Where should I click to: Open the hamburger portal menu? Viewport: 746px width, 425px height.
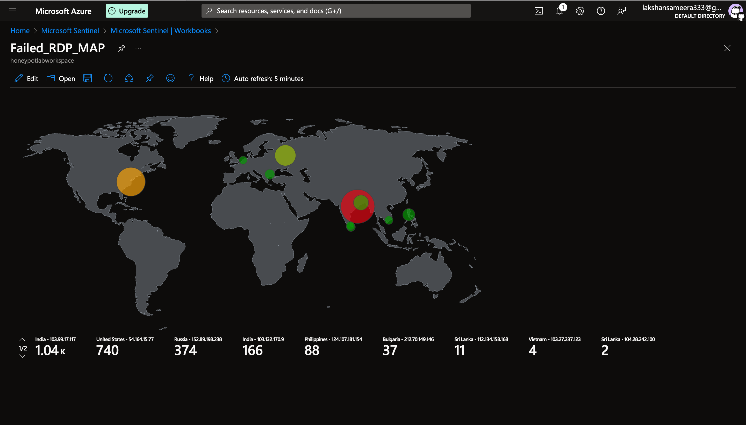pyautogui.click(x=12, y=11)
